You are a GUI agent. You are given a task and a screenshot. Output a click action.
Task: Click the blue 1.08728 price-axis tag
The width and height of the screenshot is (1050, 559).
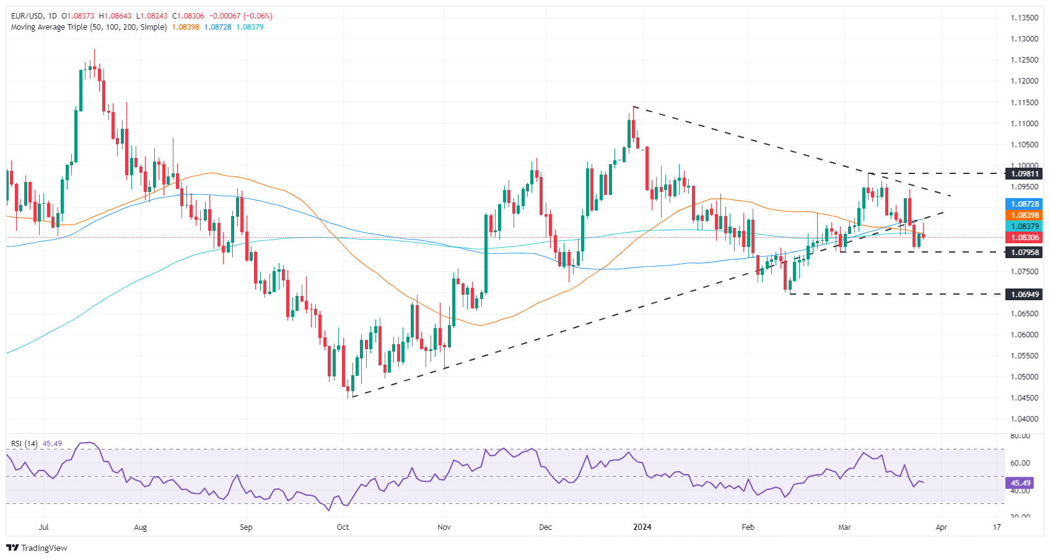point(1025,204)
